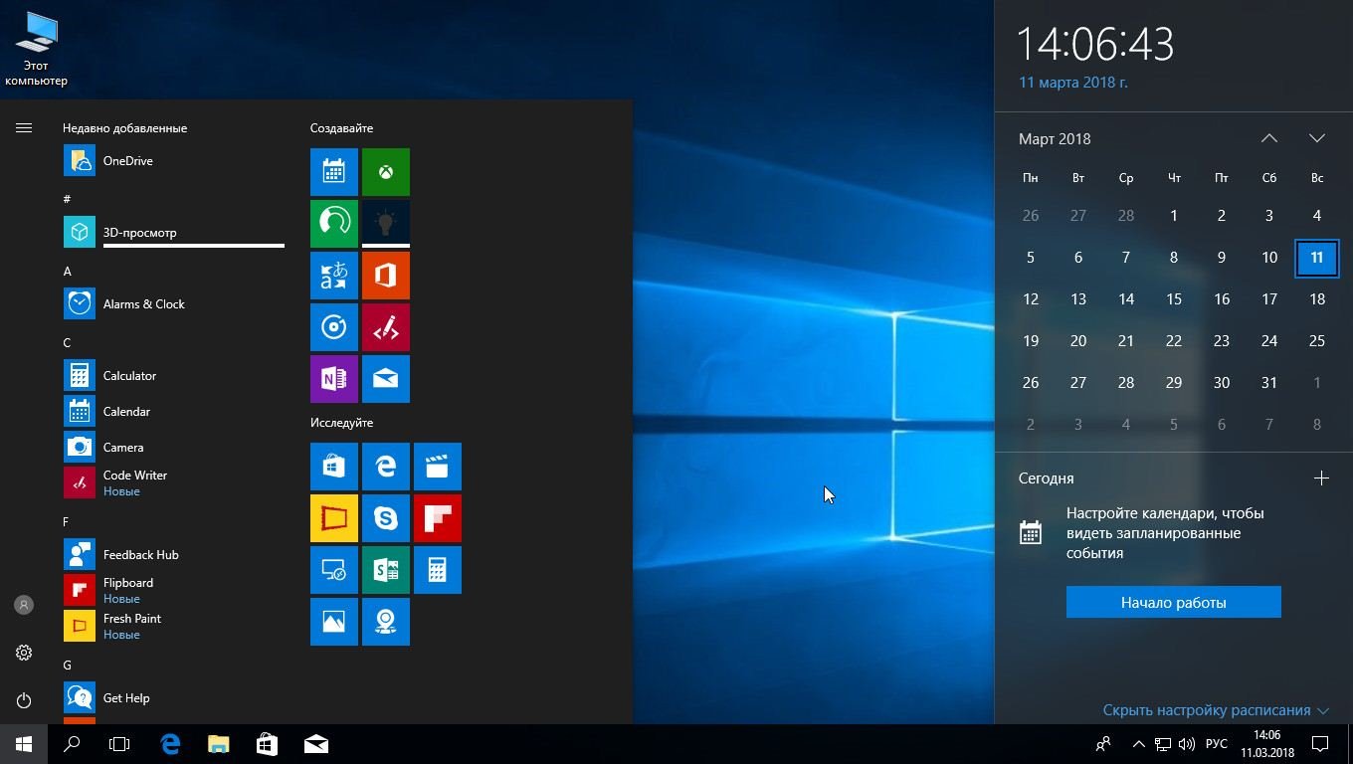Launch Calculator from the app list
The width and height of the screenshot is (1353, 764).
tap(174, 376)
